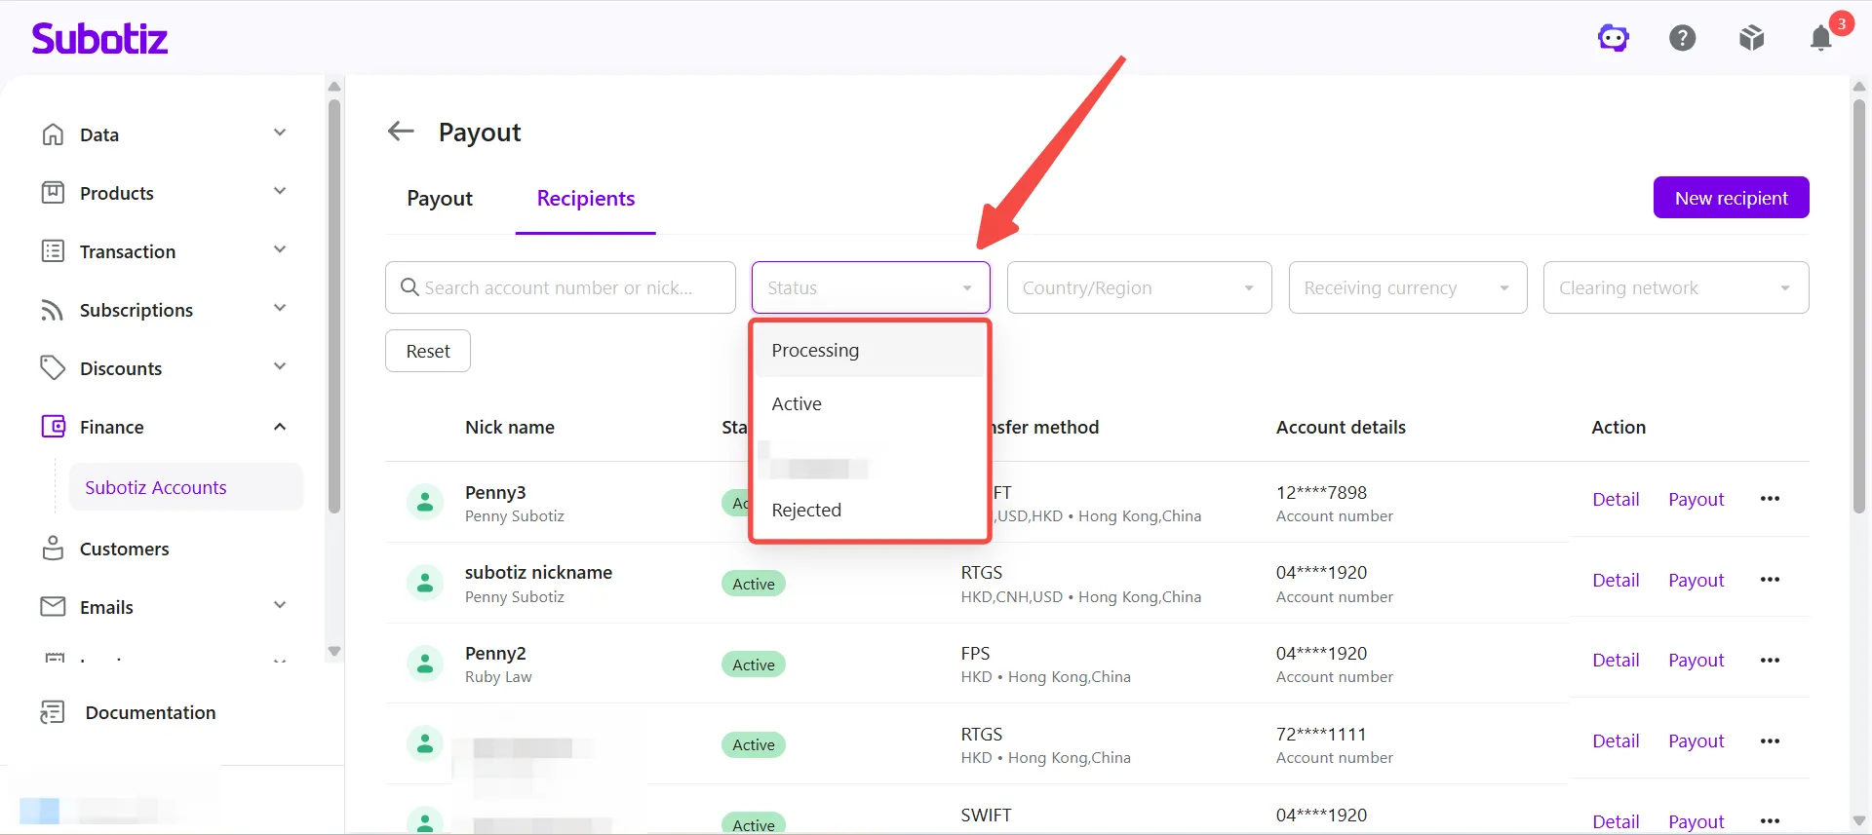
Task: Click the Nick name column header
Action: (x=510, y=427)
